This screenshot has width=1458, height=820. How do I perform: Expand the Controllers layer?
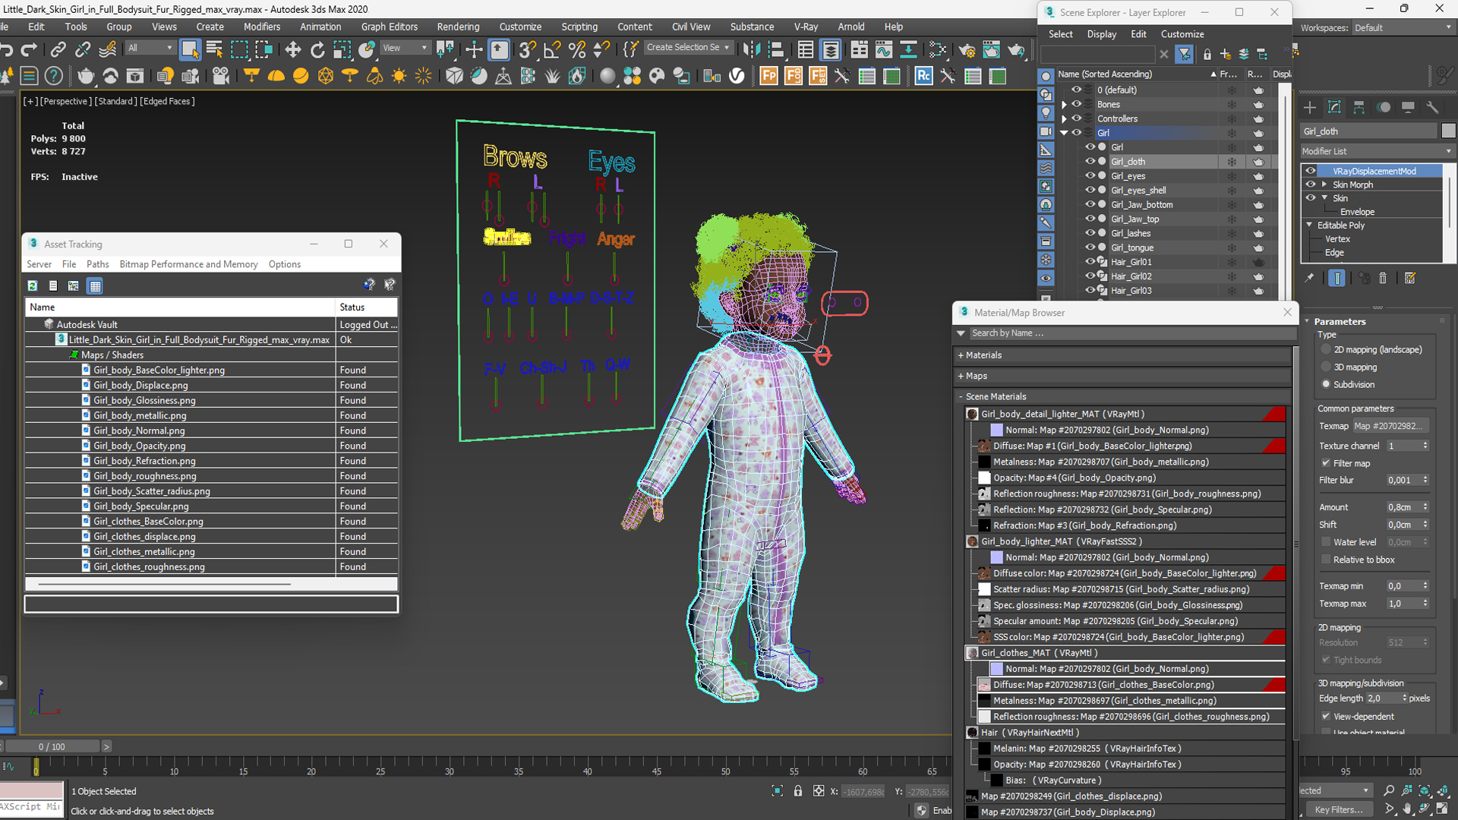click(1064, 118)
